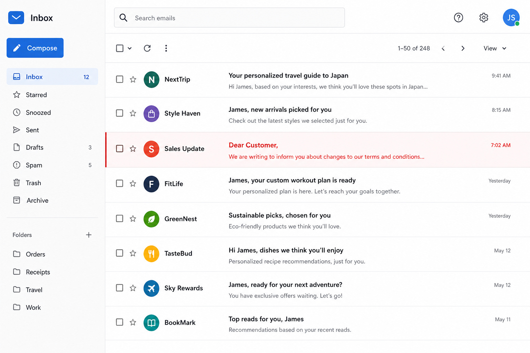Open 'Hi James, dishes we think you'll enjoy'
The width and height of the screenshot is (530, 353).
pyautogui.click(x=286, y=250)
